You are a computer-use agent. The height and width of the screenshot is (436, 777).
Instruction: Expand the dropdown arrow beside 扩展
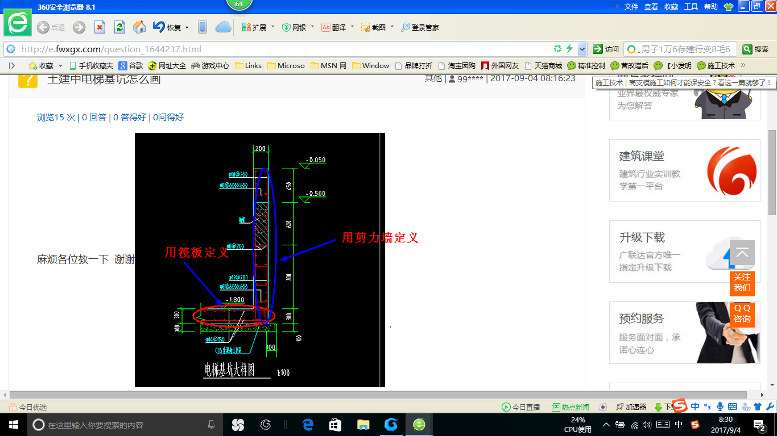(x=272, y=27)
